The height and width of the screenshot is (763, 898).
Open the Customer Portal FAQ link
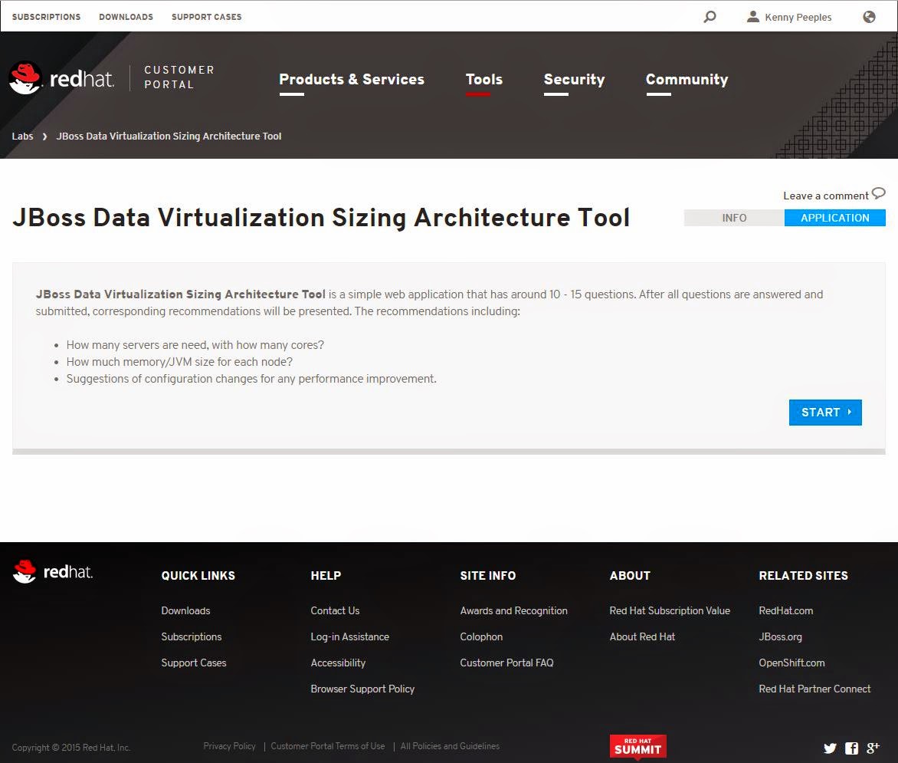click(x=506, y=663)
